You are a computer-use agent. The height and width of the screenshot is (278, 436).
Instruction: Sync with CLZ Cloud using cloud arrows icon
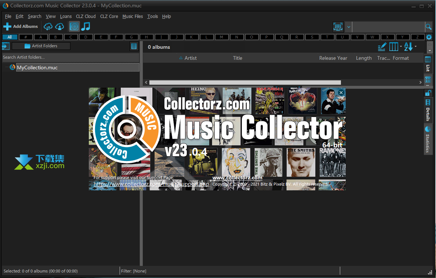coord(48,26)
